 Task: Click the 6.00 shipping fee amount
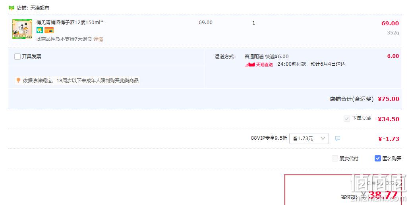point(393,56)
